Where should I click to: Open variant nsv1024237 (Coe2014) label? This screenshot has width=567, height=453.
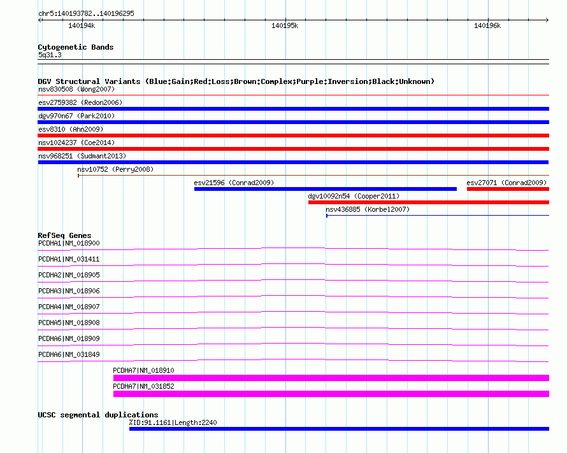click(76, 143)
